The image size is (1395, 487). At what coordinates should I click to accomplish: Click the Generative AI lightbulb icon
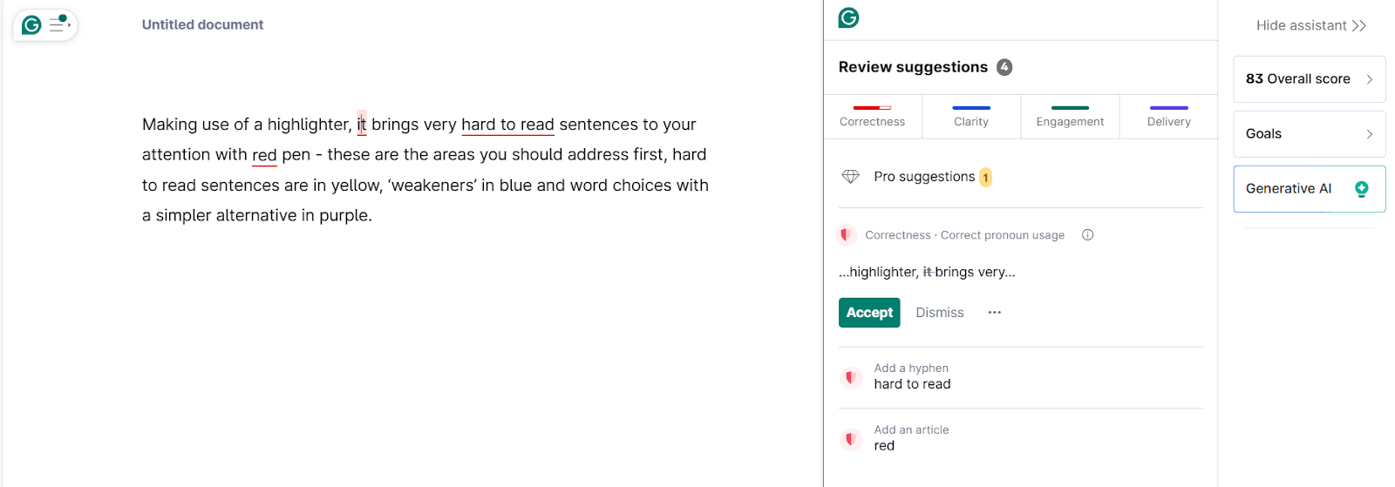(x=1361, y=189)
